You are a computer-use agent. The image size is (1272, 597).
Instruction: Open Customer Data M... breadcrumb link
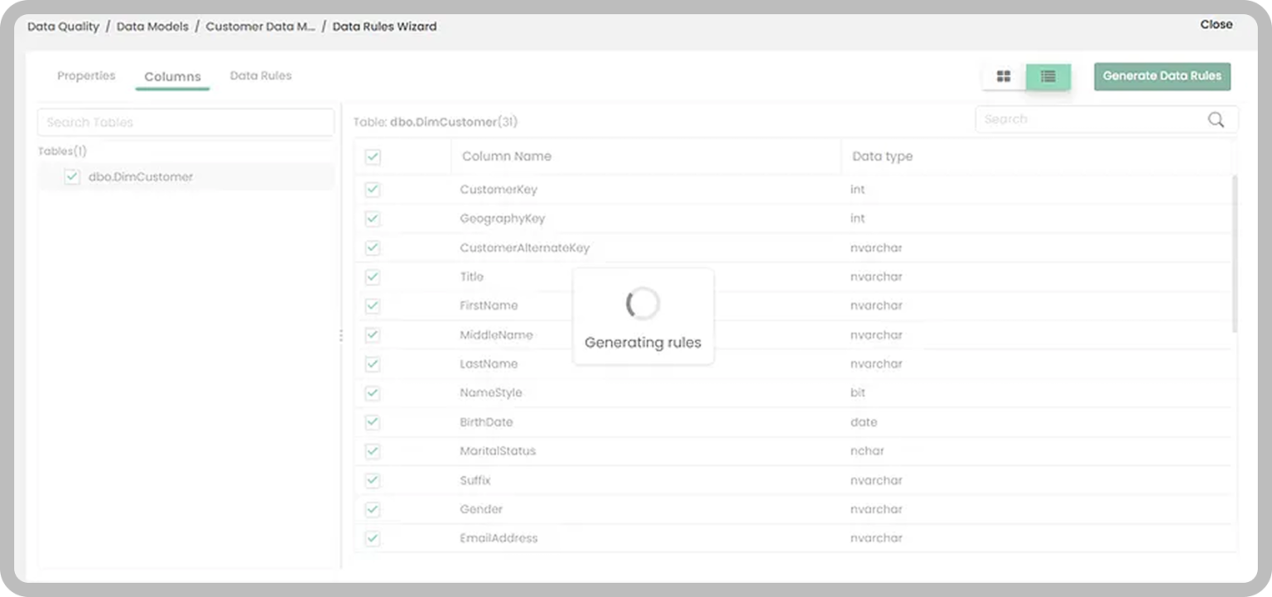tap(260, 26)
